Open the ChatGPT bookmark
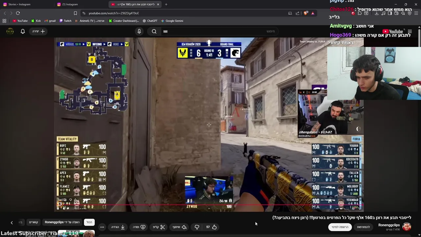 150,21
